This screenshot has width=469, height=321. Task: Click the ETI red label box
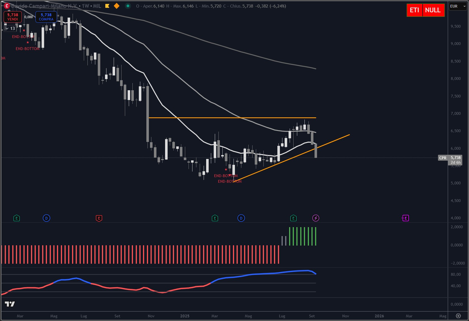415,10
